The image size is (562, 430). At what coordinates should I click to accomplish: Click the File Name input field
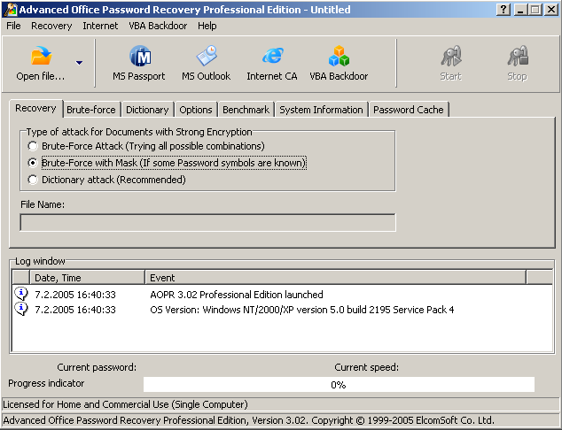click(x=208, y=222)
